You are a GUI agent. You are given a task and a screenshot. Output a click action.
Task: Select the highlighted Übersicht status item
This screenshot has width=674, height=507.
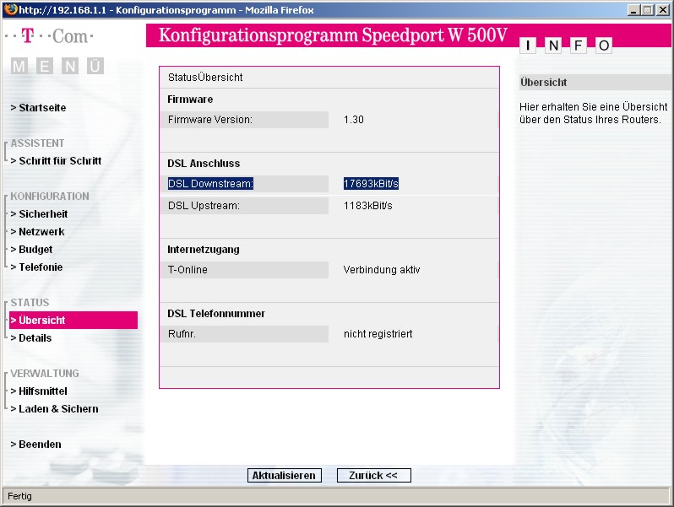pyautogui.click(x=73, y=321)
